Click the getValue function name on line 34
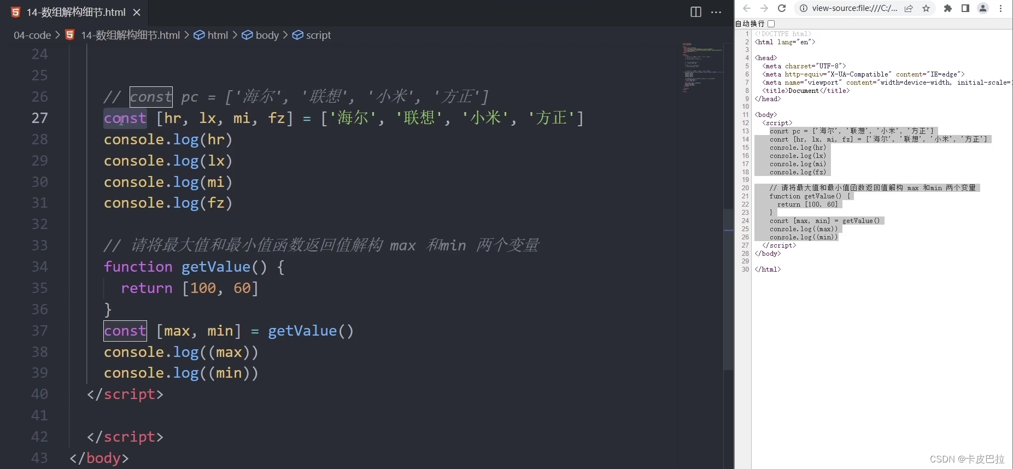The height and width of the screenshot is (469, 1013). point(216,267)
